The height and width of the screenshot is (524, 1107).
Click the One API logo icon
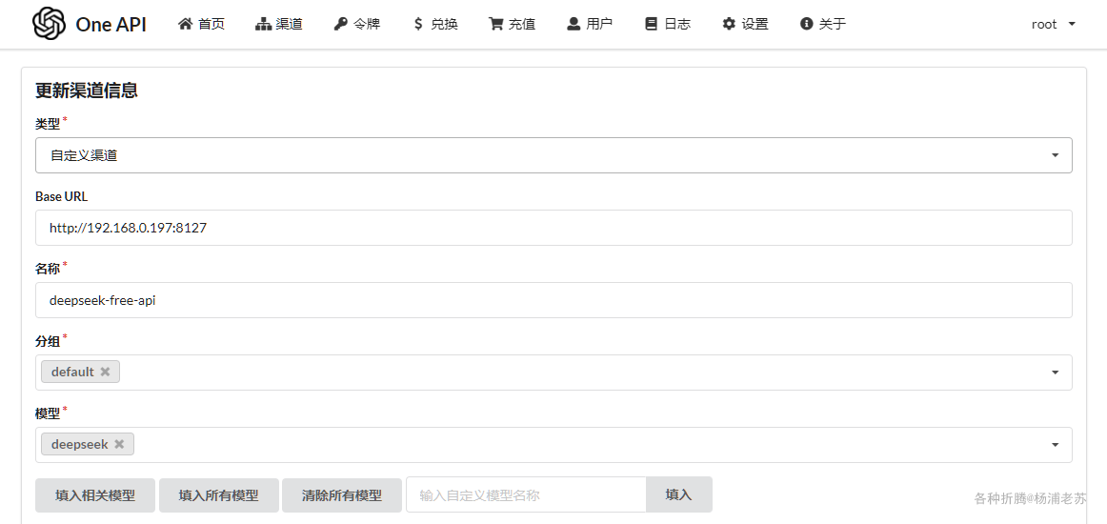click(x=49, y=24)
